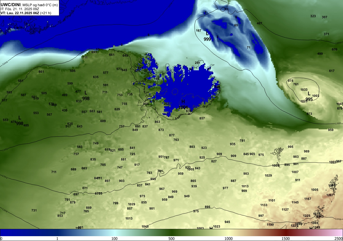The width and height of the screenshot is (343, 241).
Task: Click the height value 591
Action: (x=106, y=85)
